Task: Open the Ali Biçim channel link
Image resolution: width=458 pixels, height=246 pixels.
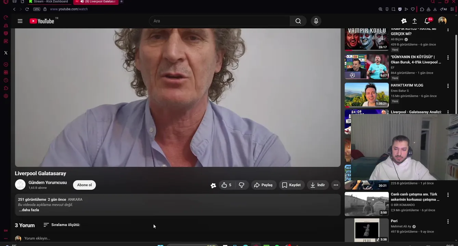Action: click(x=397, y=39)
